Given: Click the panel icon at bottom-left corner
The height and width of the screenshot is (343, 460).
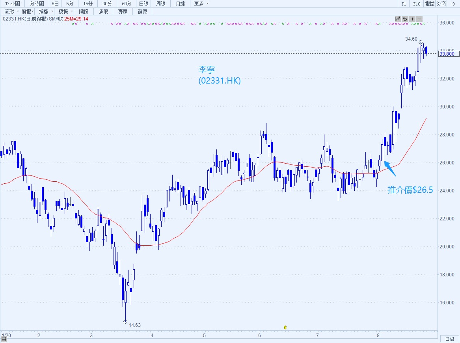Looking at the screenshot, I should [x=4, y=339].
